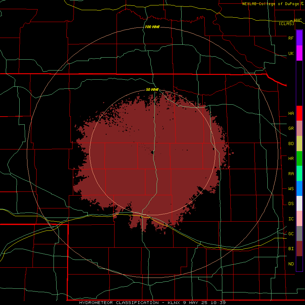The image size is (305, 305).
Task: Click the 50 NMI range ring label
Action: tap(152, 89)
